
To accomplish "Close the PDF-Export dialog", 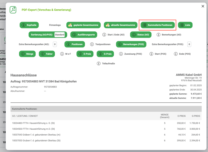I will tap(203, 6).
